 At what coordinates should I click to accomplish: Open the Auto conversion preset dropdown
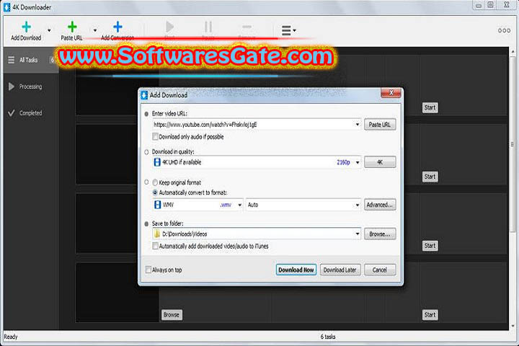(358, 205)
